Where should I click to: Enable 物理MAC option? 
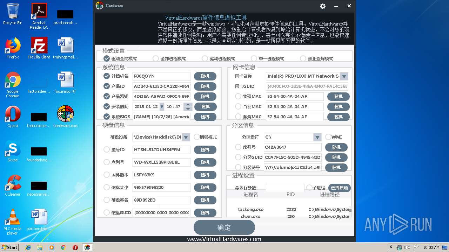238,96
